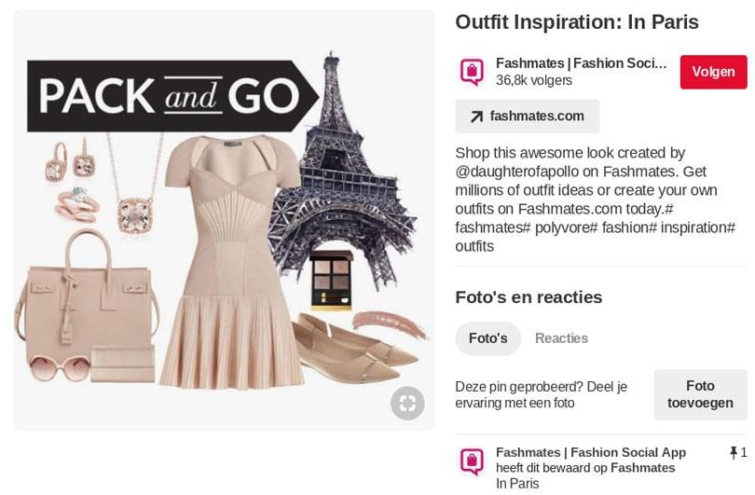755x495 pixels.
Task: Open the 'In Paris' board link
Action: coord(517,484)
